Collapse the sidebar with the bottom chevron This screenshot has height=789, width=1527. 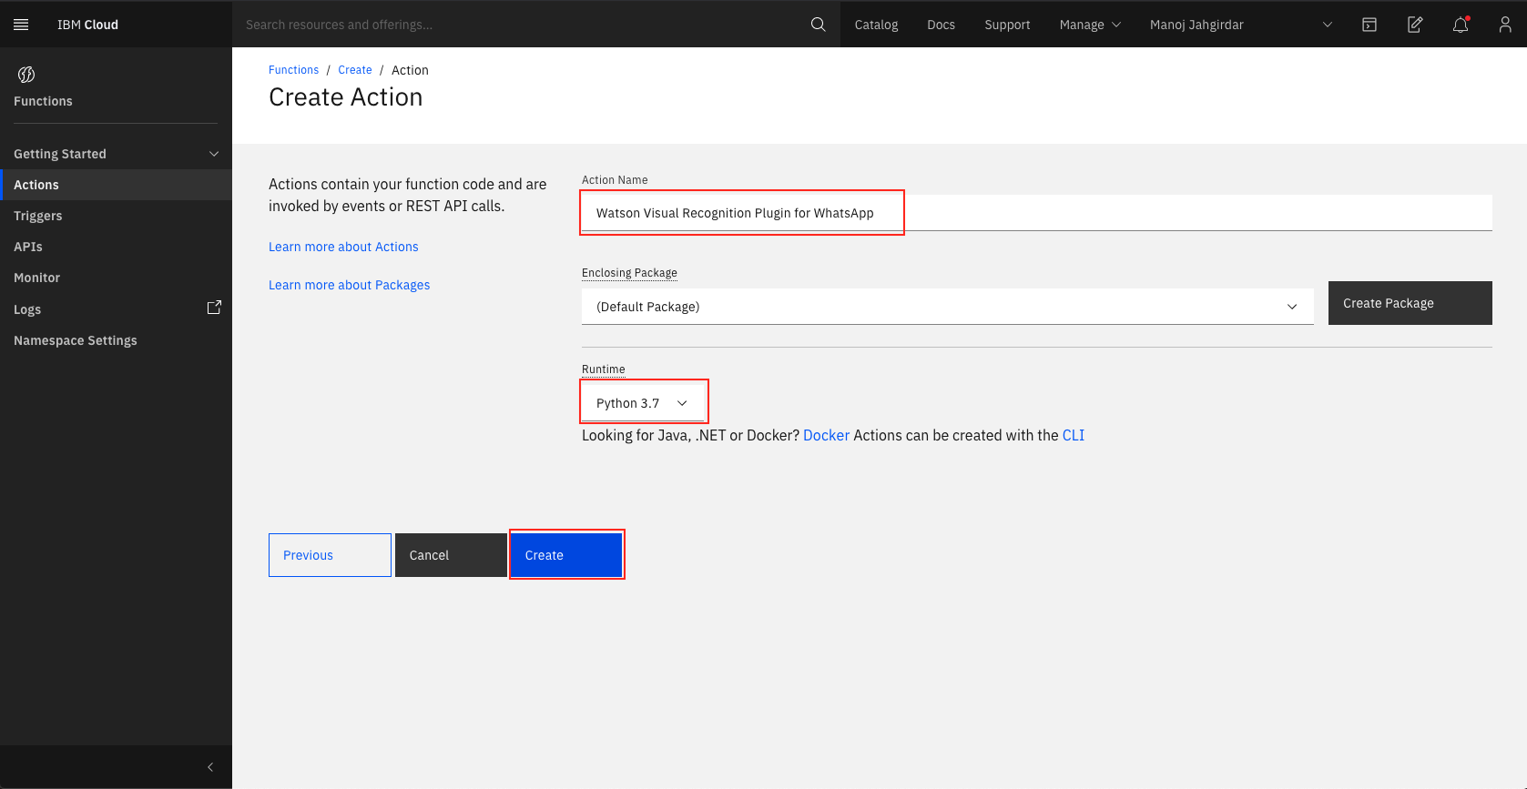click(x=210, y=767)
